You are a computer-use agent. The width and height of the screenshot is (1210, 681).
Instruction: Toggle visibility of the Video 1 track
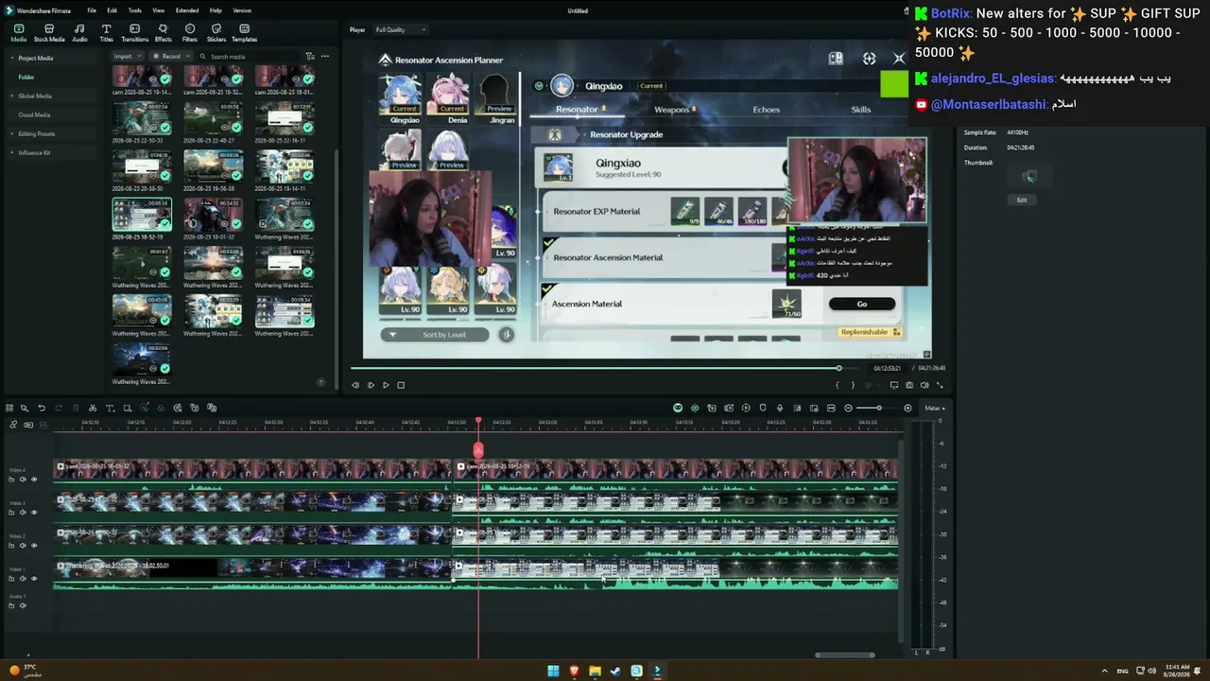(x=34, y=579)
